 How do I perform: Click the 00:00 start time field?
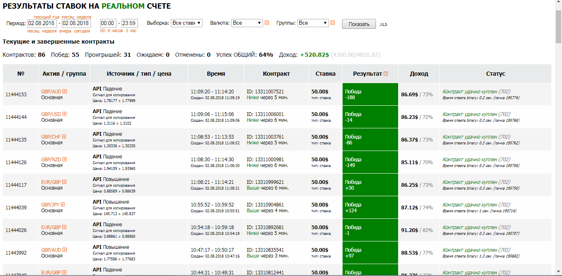pyautogui.click(x=108, y=23)
